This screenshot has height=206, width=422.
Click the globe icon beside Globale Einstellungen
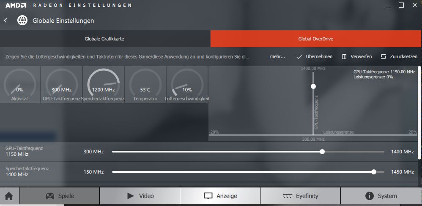click(x=22, y=20)
